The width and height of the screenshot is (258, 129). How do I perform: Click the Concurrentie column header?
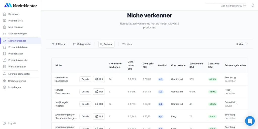[178, 65]
